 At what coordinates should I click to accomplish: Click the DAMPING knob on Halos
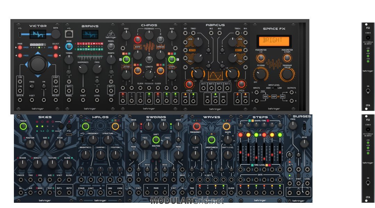coord(100,155)
